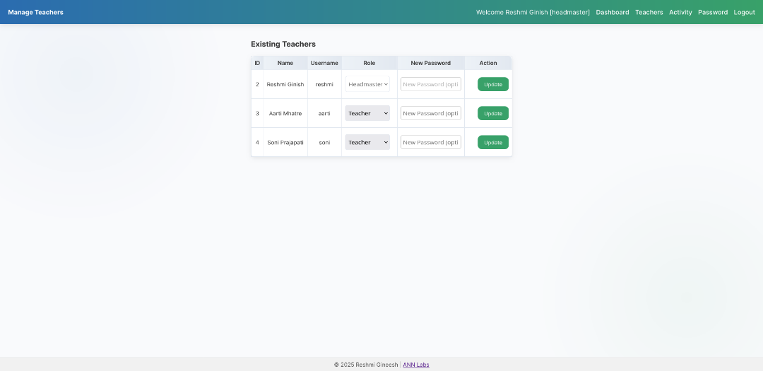Open the Password page link
The height and width of the screenshot is (371, 763).
pyautogui.click(x=712, y=12)
